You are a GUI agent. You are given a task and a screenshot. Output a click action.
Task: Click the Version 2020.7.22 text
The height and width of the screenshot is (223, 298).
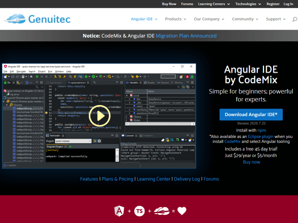click(x=251, y=123)
